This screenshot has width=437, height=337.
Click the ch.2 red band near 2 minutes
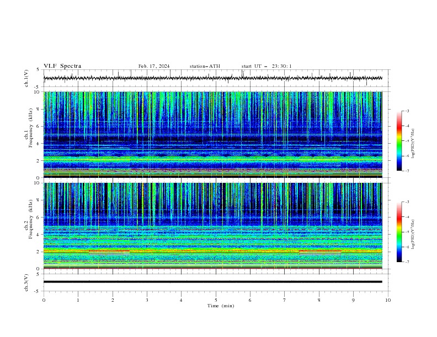point(109,251)
